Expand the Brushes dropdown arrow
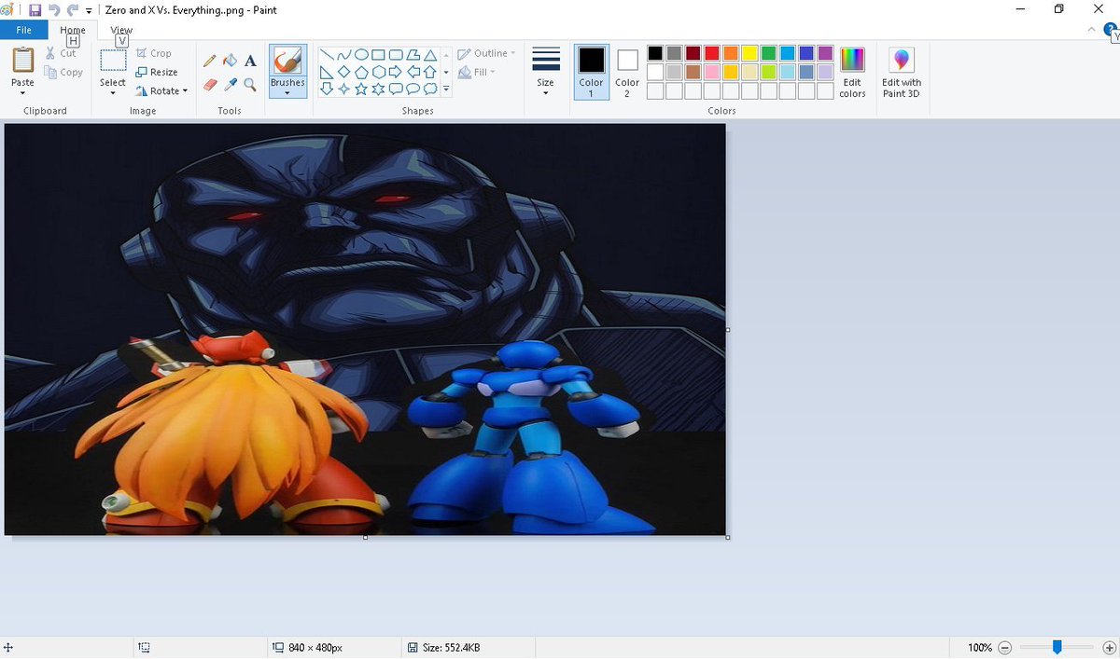Viewport: 1120px width, 659px height. tap(287, 93)
